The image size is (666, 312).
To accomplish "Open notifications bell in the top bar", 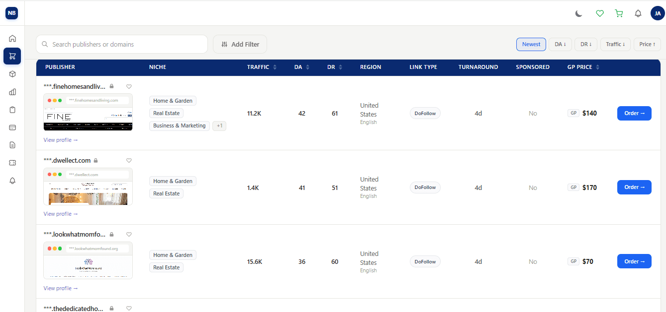I will tap(638, 13).
